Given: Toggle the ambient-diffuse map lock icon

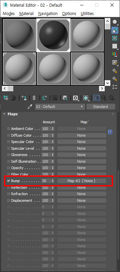Looking at the screenshot, I should [x=110, y=132].
